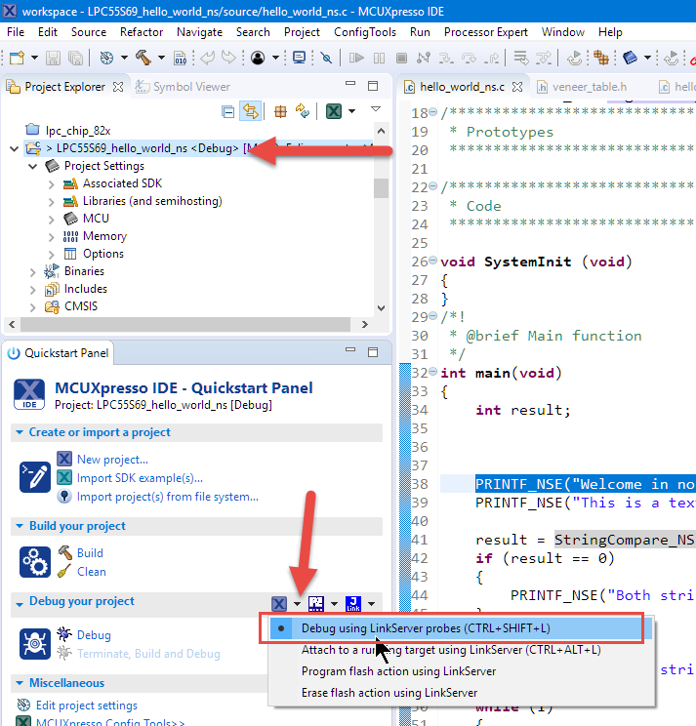The width and height of the screenshot is (696, 726).
Task: Click the New project... link
Action: 112,459
